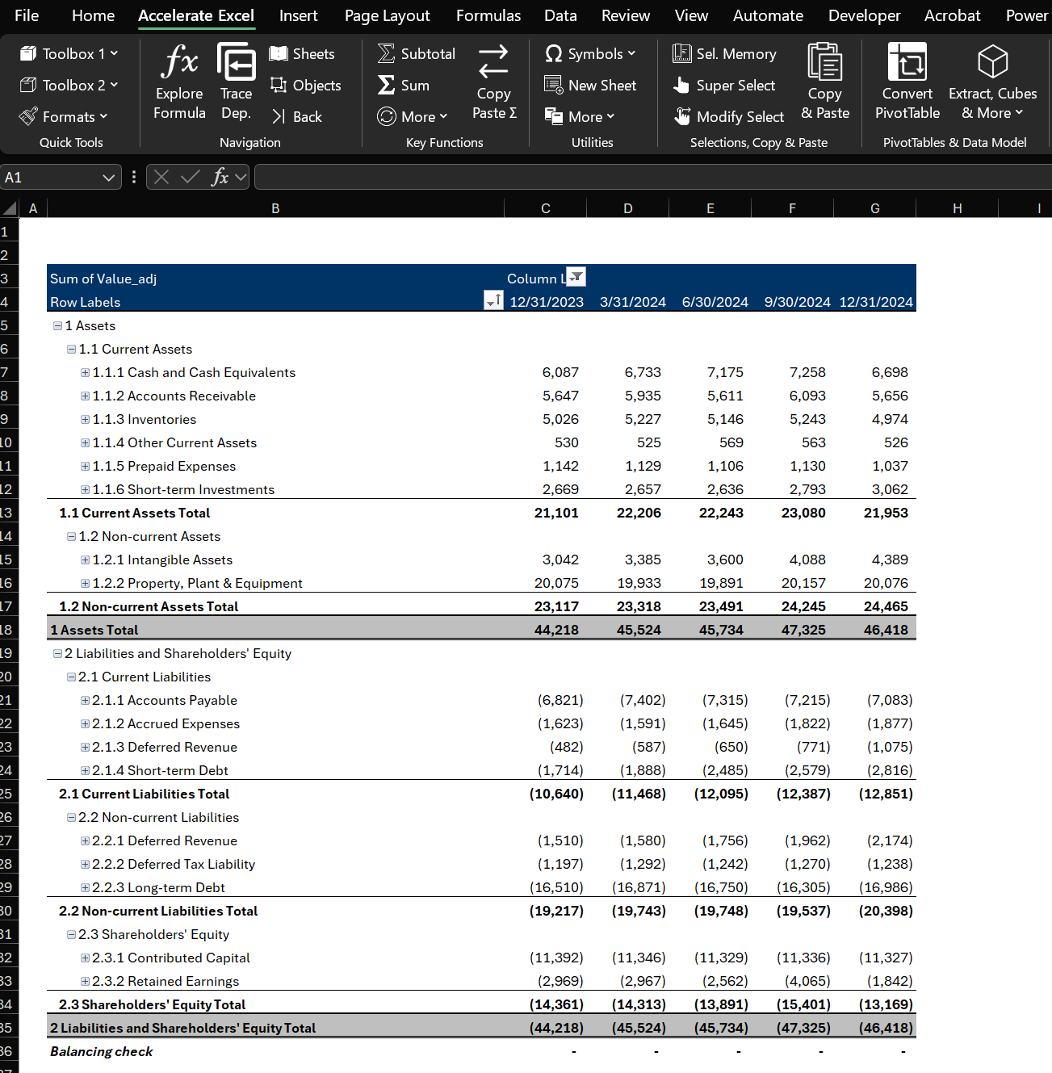Image resolution: width=1052 pixels, height=1073 pixels.
Task: Select the Explore Formula tool
Action: (x=178, y=81)
